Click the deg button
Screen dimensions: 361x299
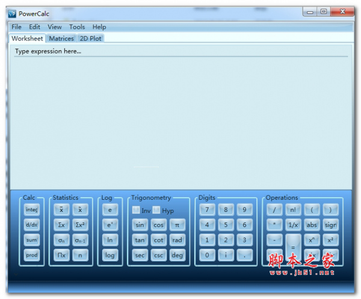click(x=177, y=255)
